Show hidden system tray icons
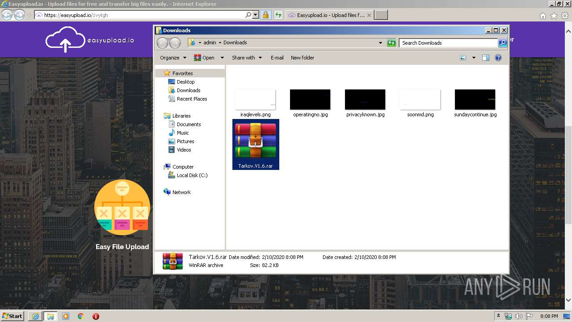 click(499, 316)
